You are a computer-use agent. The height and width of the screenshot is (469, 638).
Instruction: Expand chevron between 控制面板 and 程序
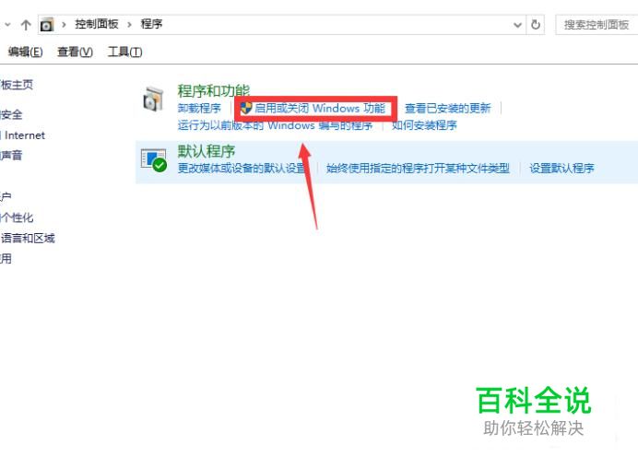point(129,25)
